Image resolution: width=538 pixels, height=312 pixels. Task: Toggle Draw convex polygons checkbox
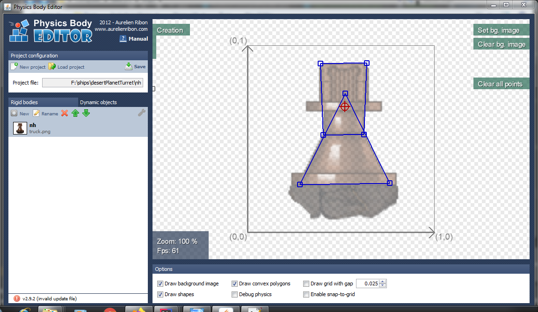(234, 284)
